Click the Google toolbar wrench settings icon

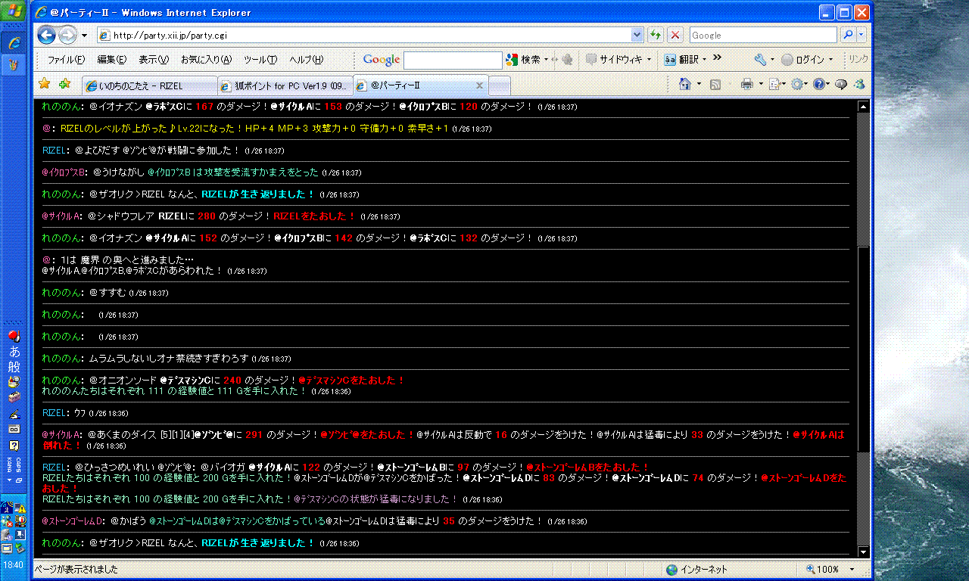coord(760,60)
